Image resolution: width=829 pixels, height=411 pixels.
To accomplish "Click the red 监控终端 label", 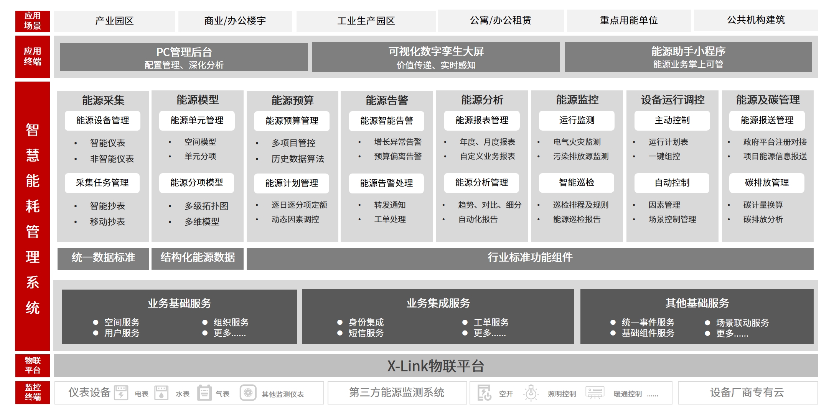I will coord(33,393).
